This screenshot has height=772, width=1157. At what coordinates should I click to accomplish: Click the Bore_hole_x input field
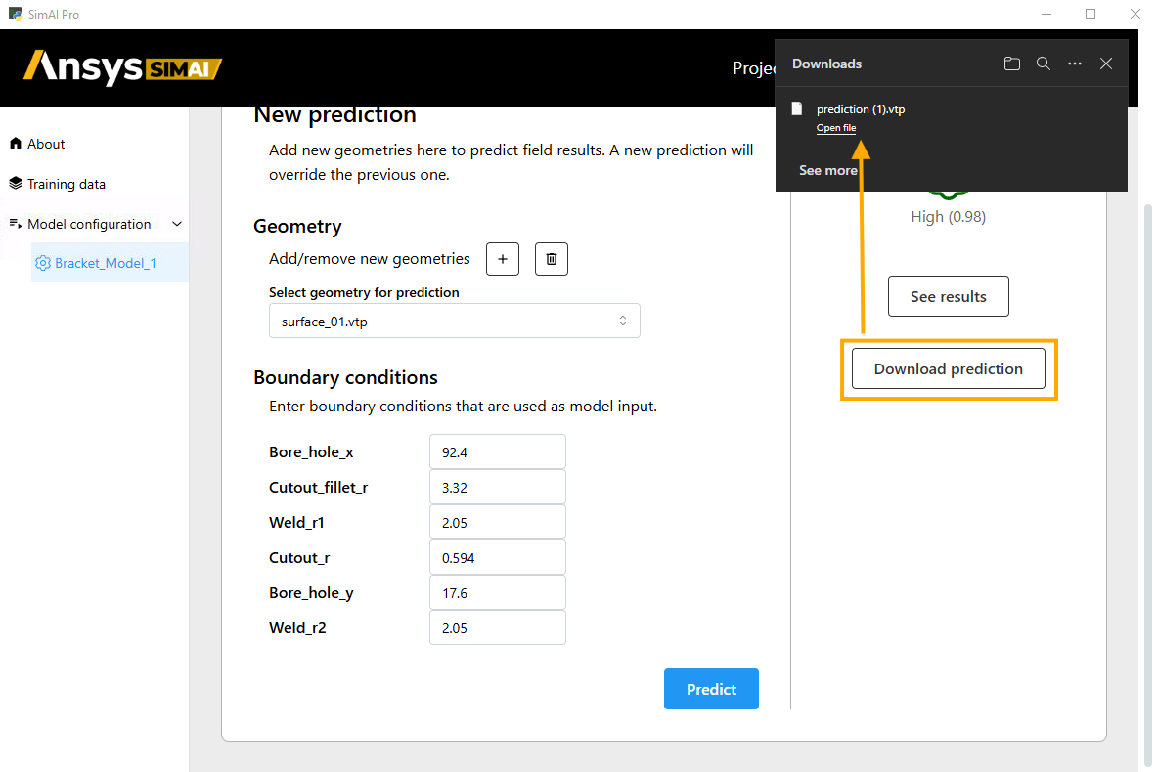point(497,452)
